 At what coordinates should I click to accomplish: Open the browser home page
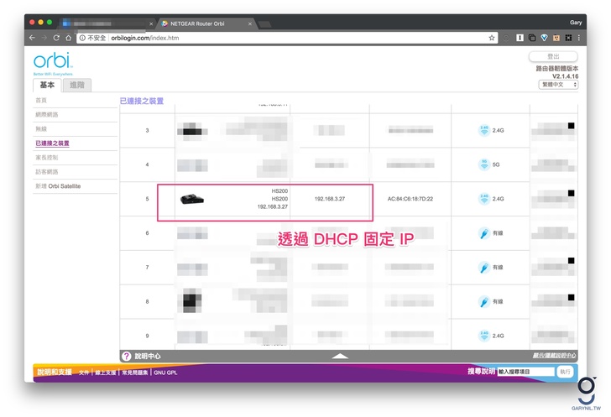(69, 38)
